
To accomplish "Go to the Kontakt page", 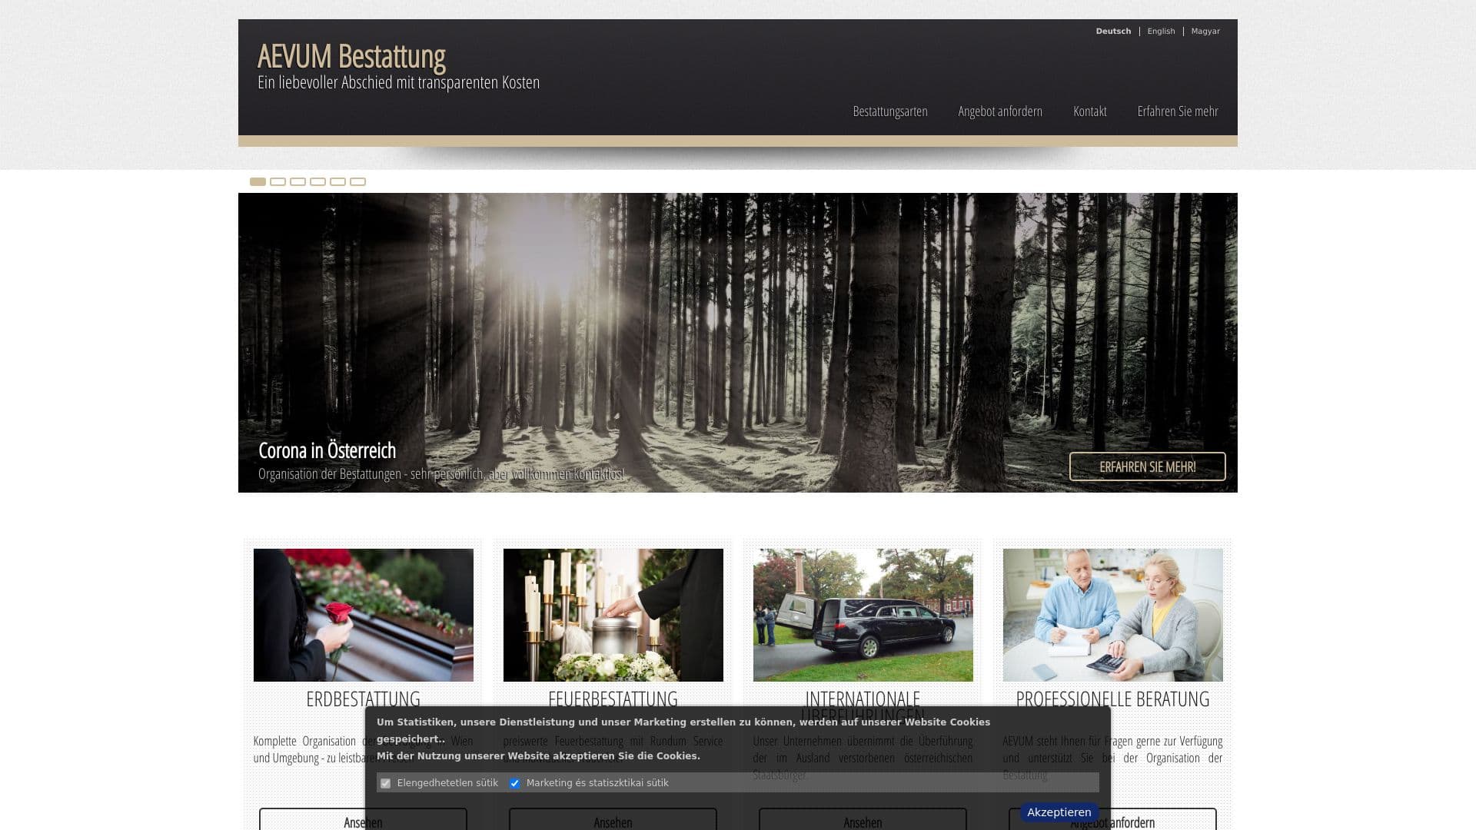I will (x=1089, y=111).
